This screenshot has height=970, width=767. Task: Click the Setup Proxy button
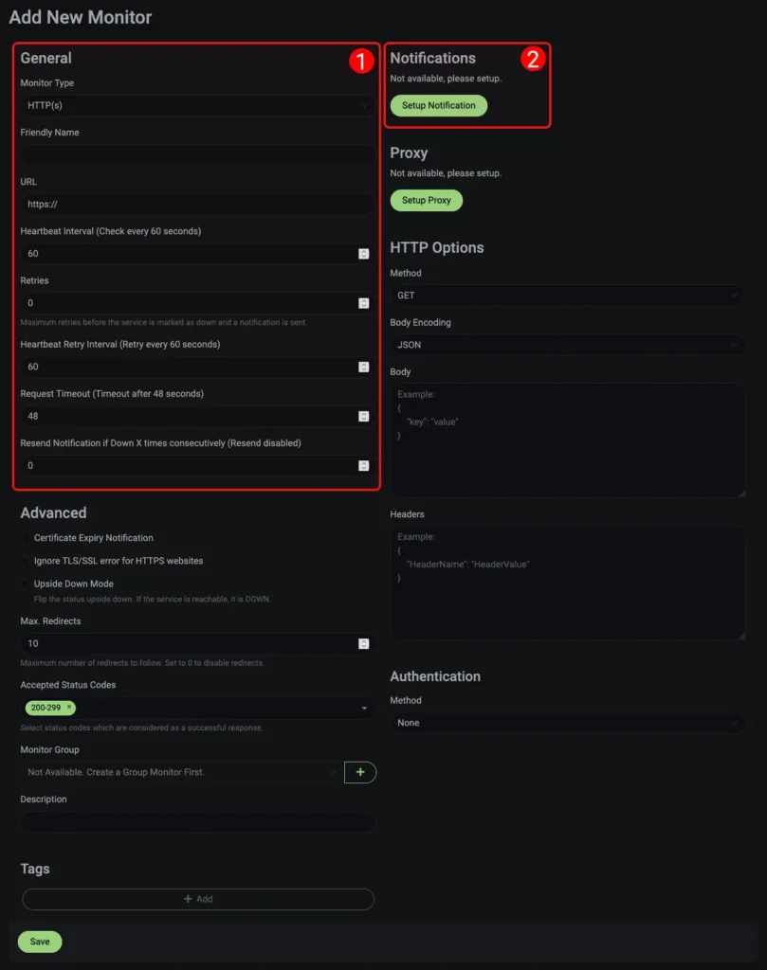pyautogui.click(x=426, y=200)
